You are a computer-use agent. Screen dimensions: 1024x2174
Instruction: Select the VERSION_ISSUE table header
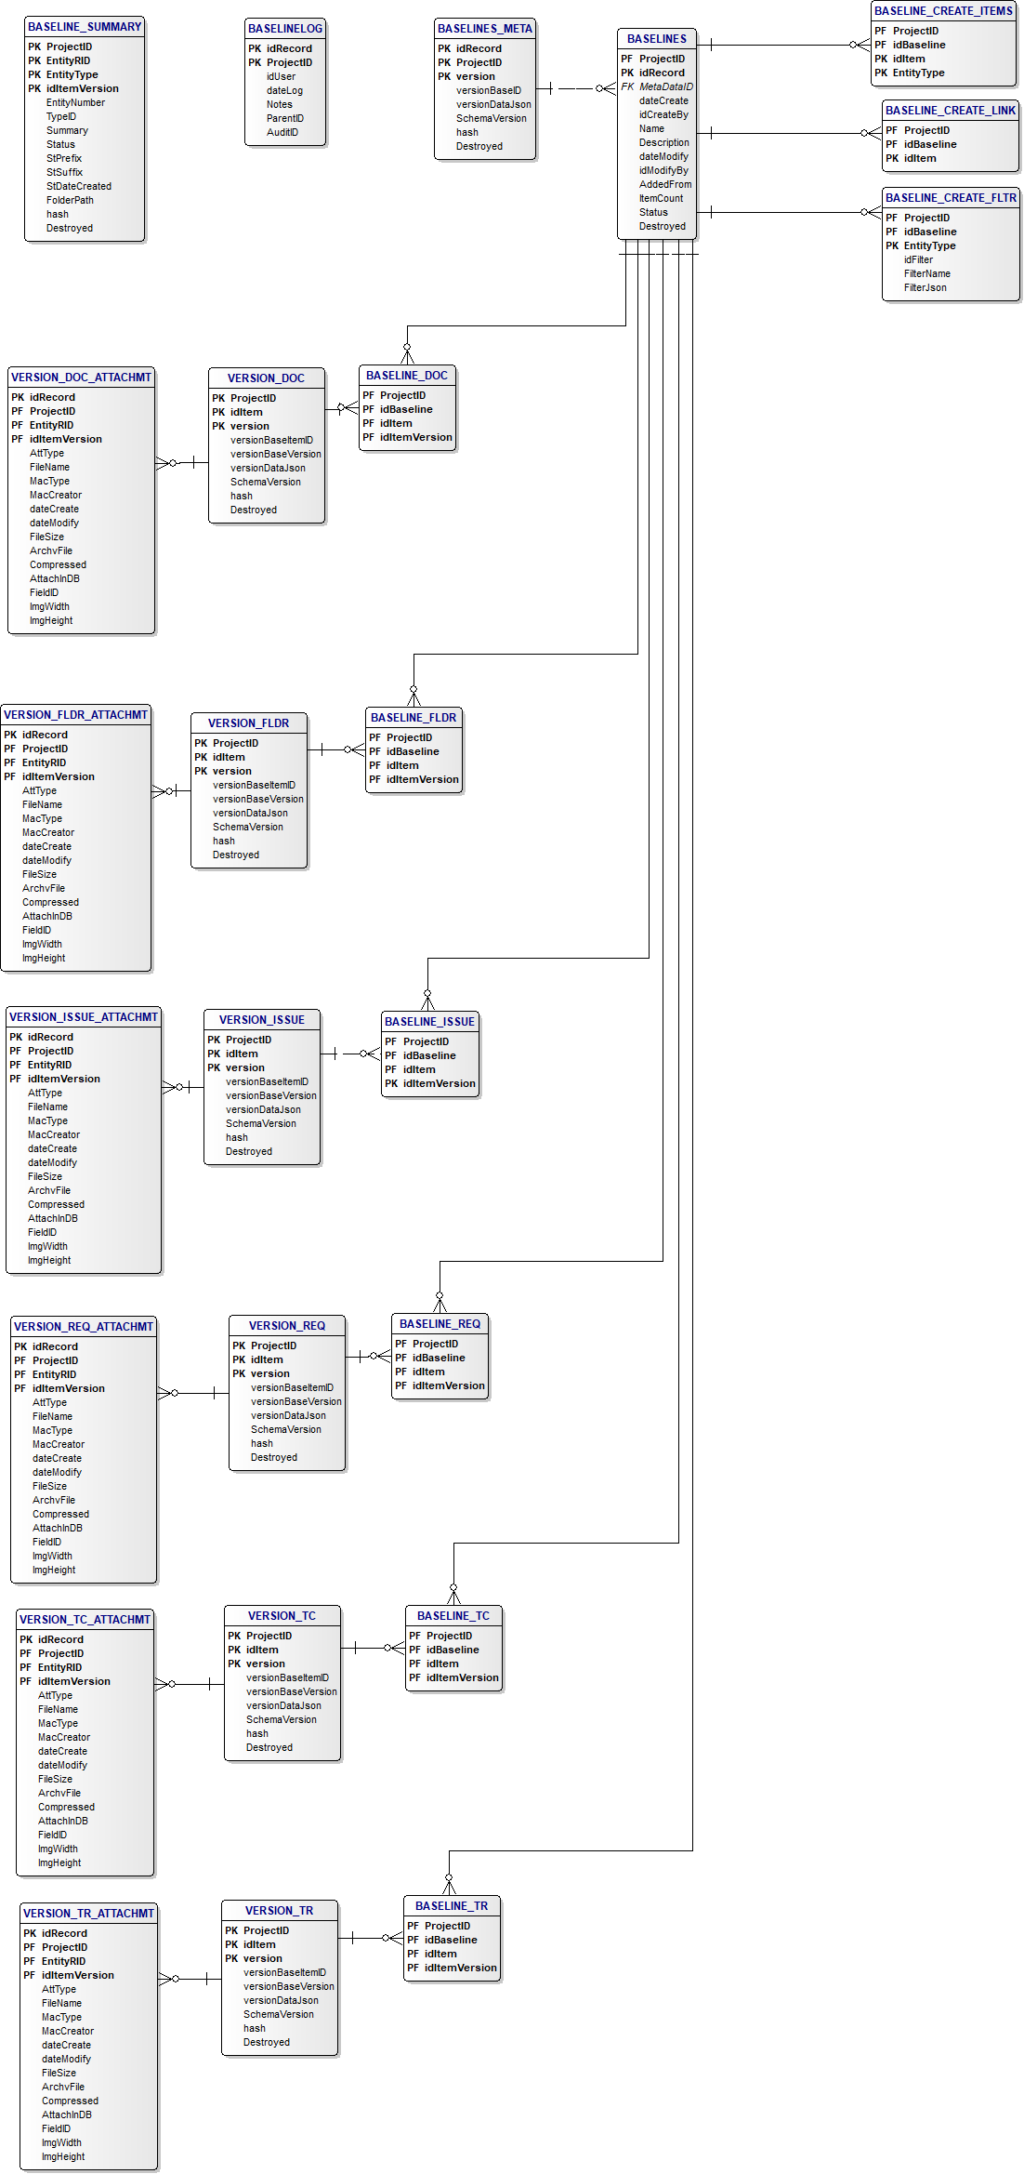[262, 1020]
